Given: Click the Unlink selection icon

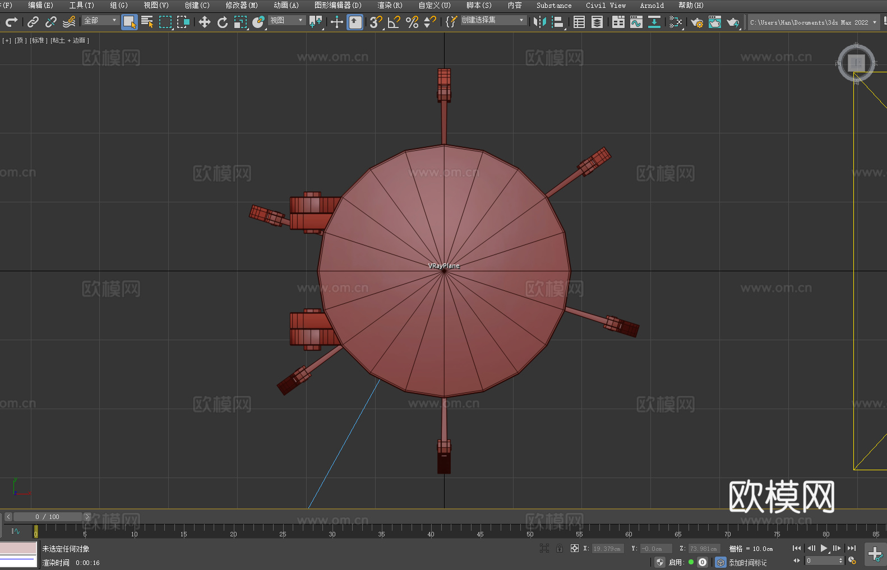Looking at the screenshot, I should pos(51,22).
